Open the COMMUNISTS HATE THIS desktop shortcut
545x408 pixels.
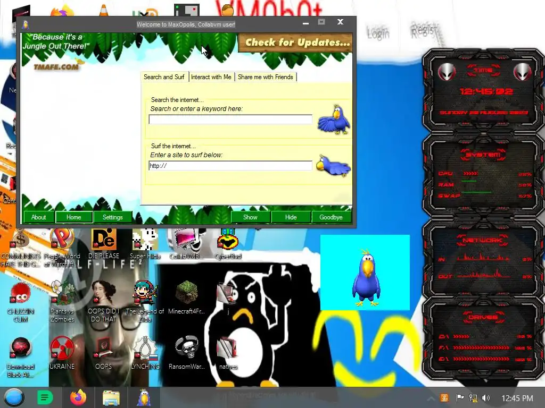click(20, 249)
